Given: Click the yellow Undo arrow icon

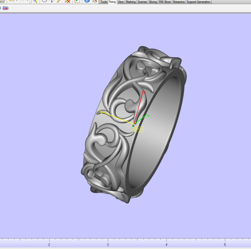Looking at the screenshot, I should tap(12, 1).
